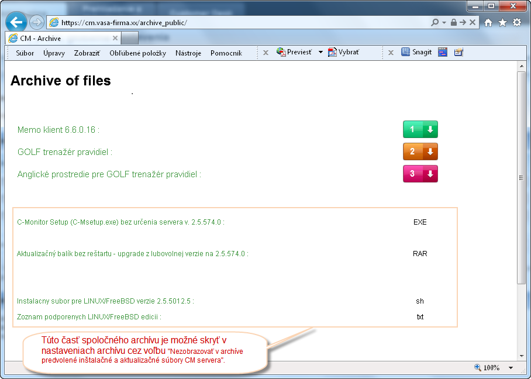Viewport: 531px width, 379px height.
Task: Open the Súbor menu
Action: [x=25, y=53]
